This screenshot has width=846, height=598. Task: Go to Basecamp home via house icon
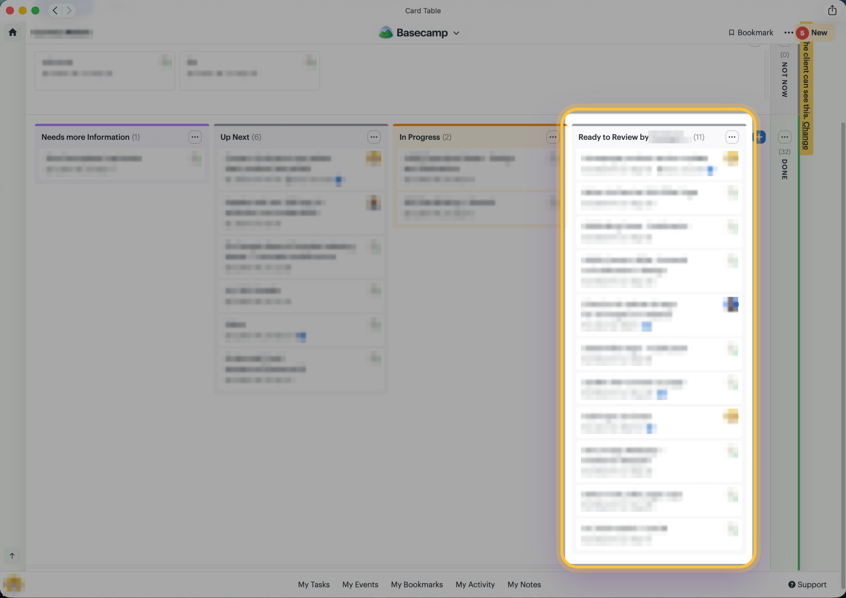(13, 32)
